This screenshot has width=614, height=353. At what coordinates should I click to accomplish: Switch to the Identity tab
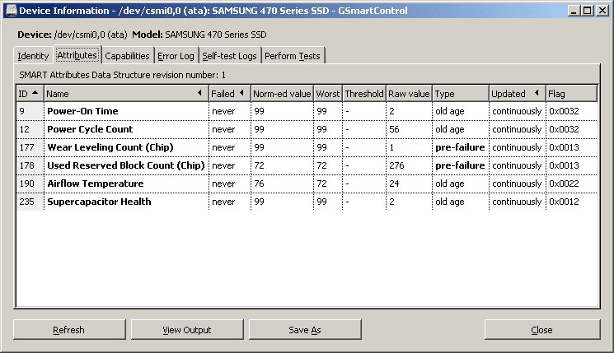click(x=33, y=56)
